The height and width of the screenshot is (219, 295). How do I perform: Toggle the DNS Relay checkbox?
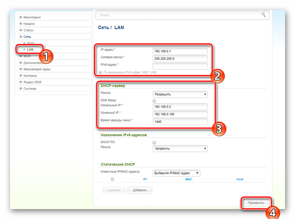[154, 101]
